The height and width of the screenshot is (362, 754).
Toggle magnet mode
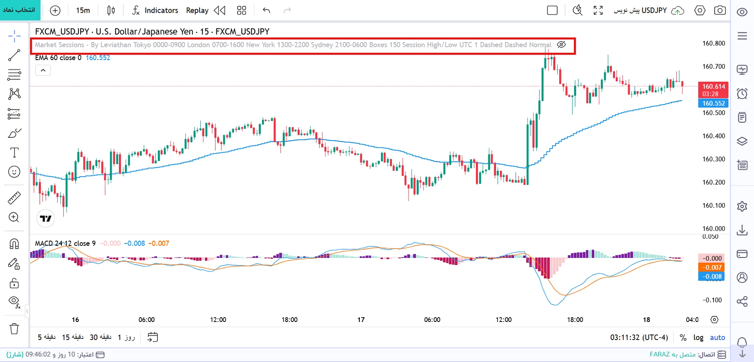point(14,244)
